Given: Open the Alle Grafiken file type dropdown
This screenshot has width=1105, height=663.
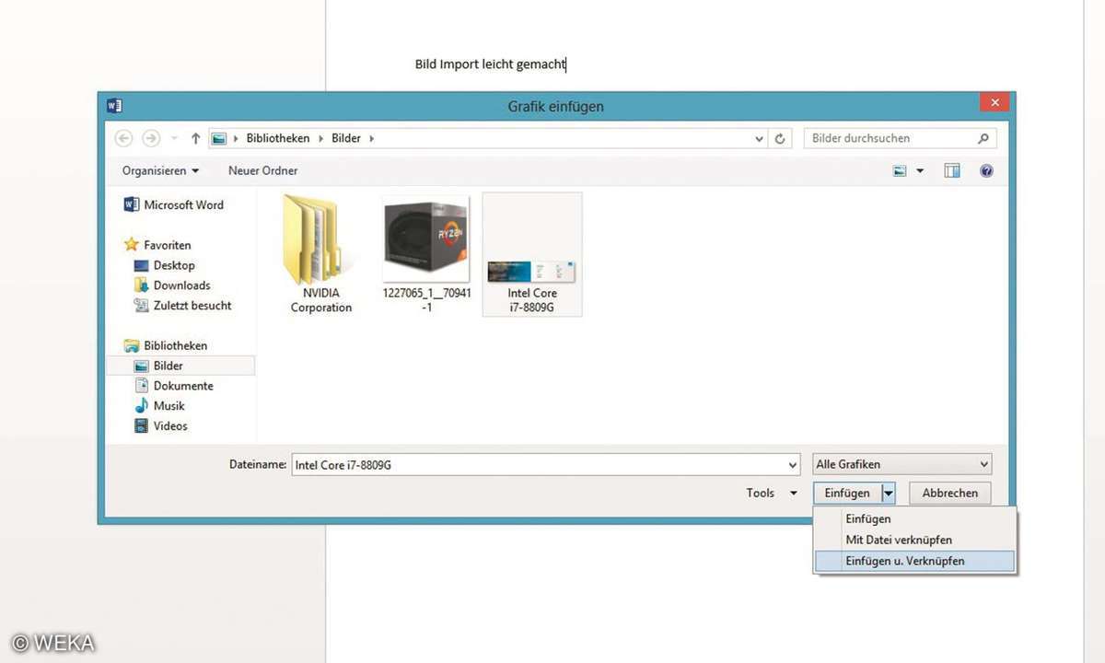Looking at the screenshot, I should click(x=902, y=465).
